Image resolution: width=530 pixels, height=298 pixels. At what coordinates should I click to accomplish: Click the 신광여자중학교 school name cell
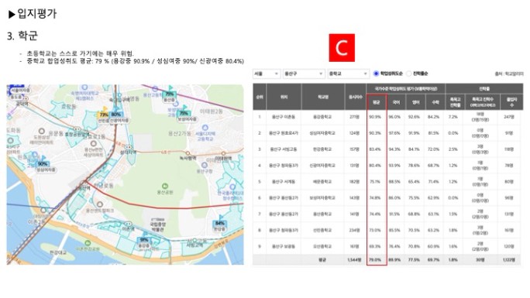click(x=322, y=166)
